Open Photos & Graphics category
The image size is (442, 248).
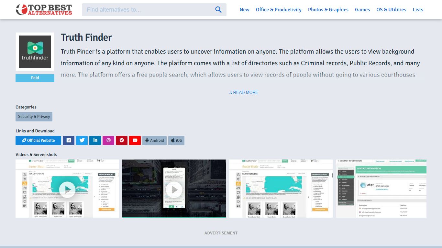(x=328, y=10)
